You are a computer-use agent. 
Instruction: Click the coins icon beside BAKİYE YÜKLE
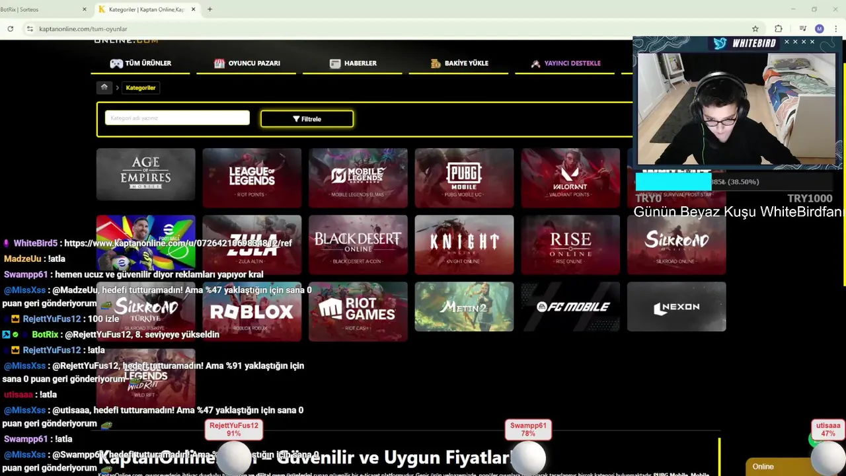[x=436, y=63]
